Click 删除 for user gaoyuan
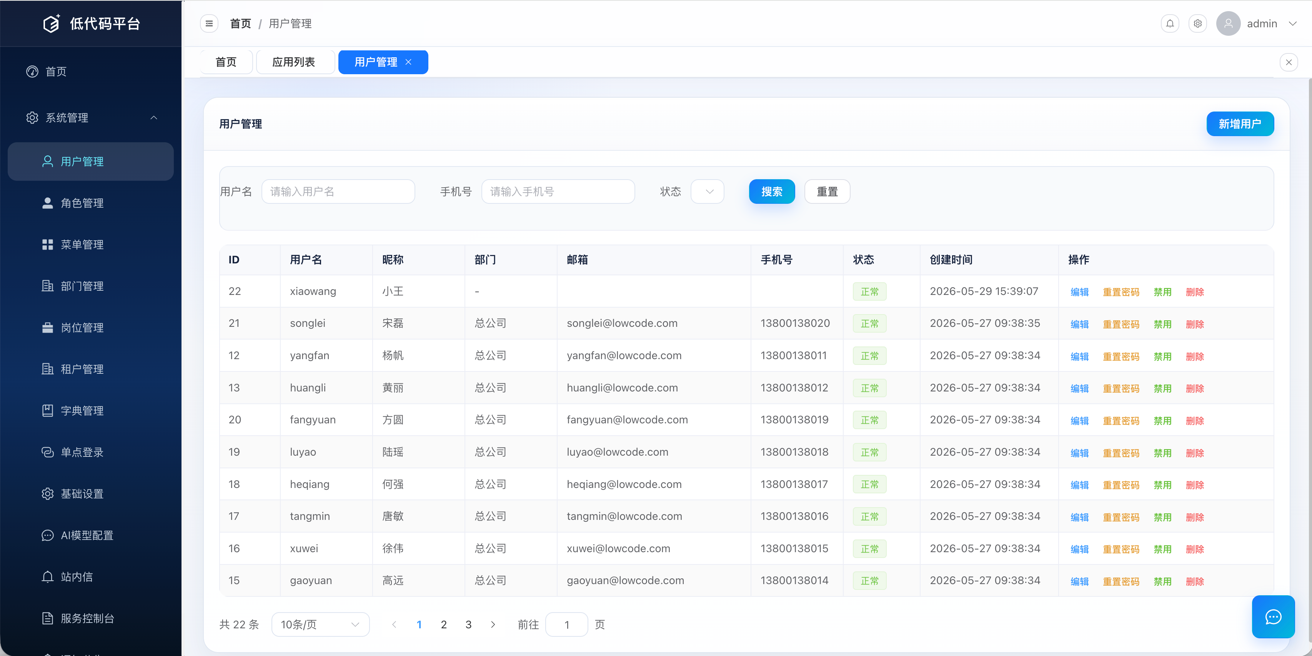1312x656 pixels. [x=1194, y=581]
